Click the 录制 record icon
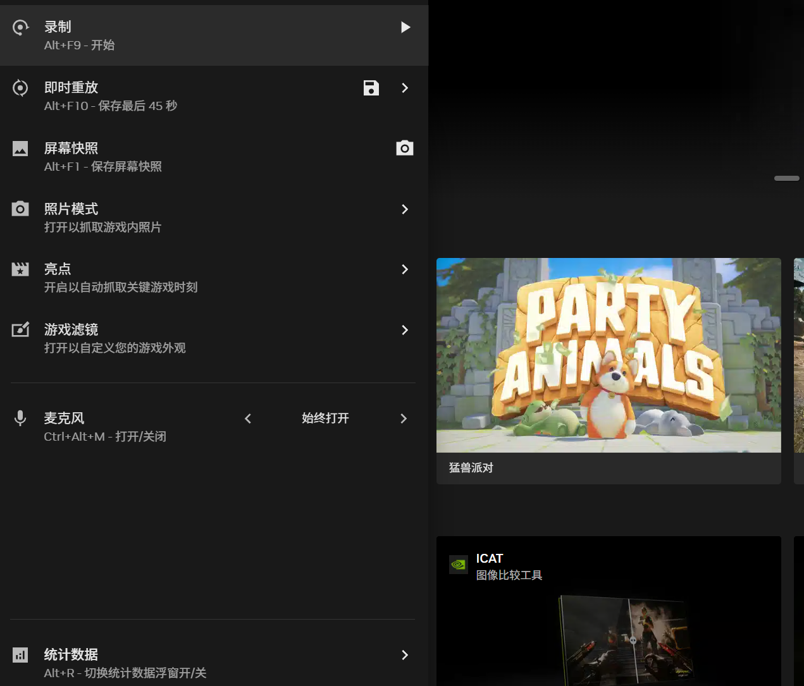Image resolution: width=804 pixels, height=686 pixels. pos(20,27)
